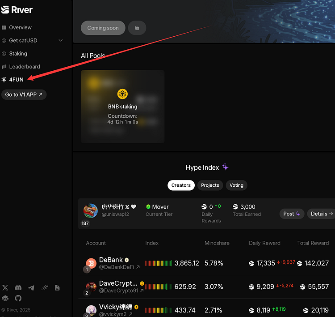
Task: Click the triple-slash icon in sidebar footer
Action: [44, 287]
